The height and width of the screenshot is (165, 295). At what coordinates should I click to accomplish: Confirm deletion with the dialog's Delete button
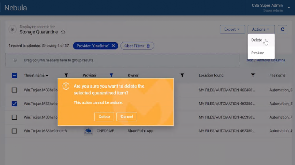tap(104, 117)
